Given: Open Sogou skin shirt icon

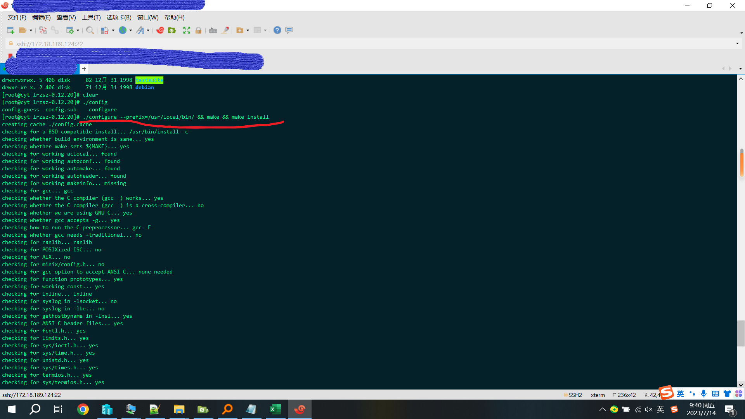Looking at the screenshot, I should pyautogui.click(x=727, y=394).
